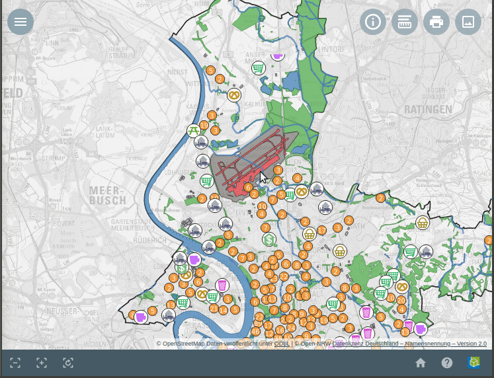The height and width of the screenshot is (378, 494).
Task: Print the current map view
Action: click(436, 22)
